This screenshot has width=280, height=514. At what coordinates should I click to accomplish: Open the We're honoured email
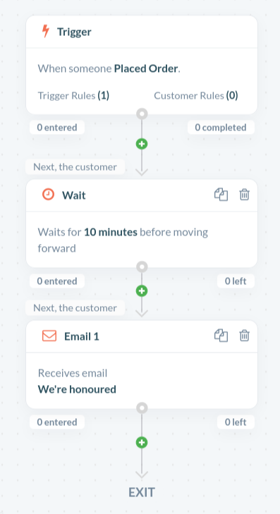pos(77,389)
